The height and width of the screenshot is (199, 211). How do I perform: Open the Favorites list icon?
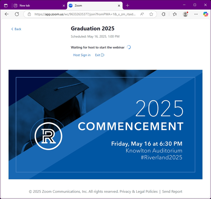pyautogui.click(x=175, y=14)
